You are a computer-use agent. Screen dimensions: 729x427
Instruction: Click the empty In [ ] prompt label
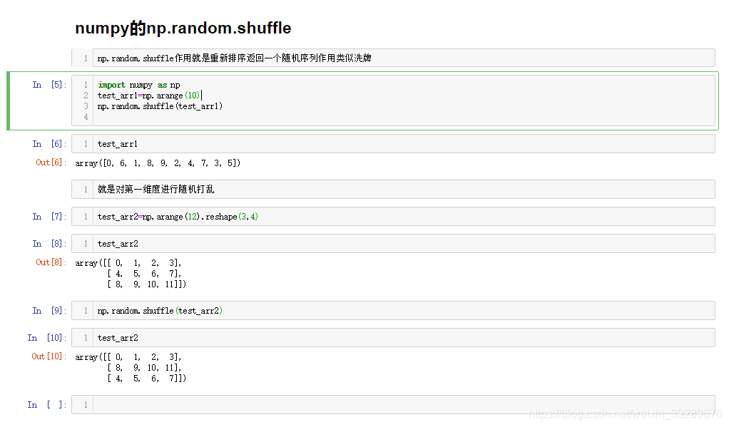tap(47, 405)
